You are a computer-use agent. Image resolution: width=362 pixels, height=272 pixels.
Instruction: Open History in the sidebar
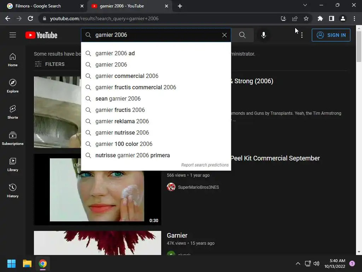(13, 191)
